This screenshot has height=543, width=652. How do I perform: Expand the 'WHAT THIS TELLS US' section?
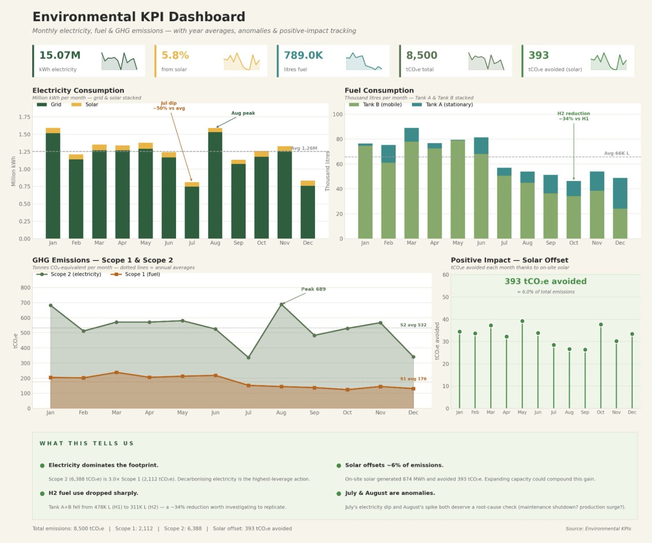click(86, 443)
